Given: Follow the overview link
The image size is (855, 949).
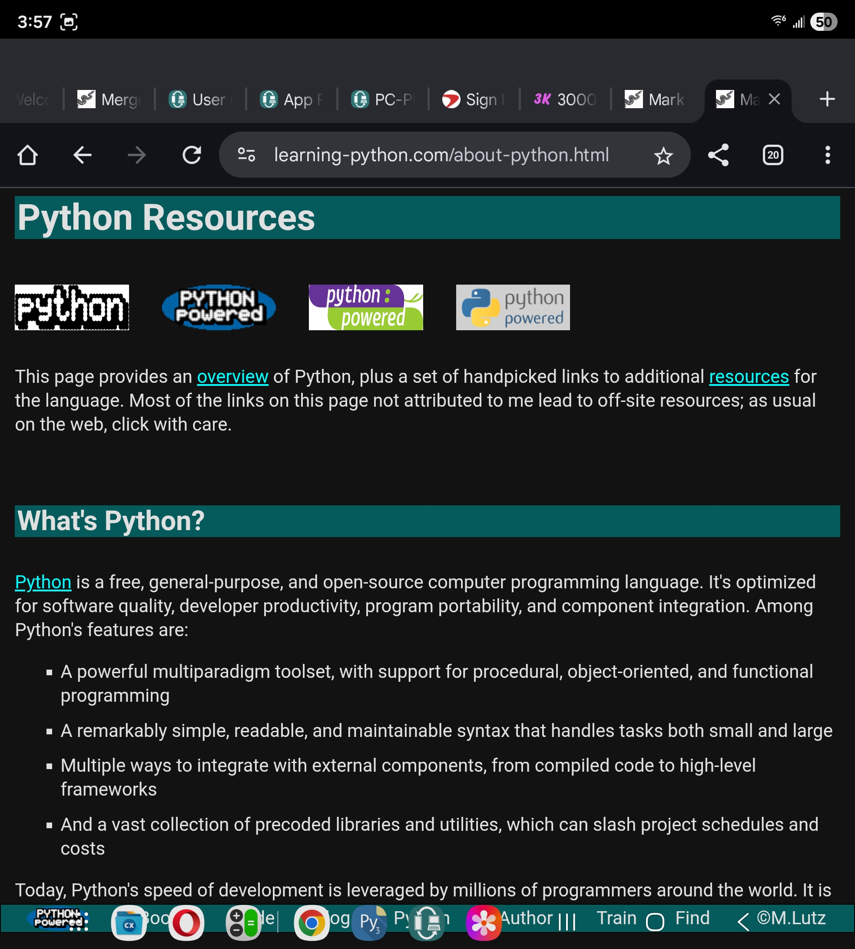Looking at the screenshot, I should pyautogui.click(x=232, y=377).
